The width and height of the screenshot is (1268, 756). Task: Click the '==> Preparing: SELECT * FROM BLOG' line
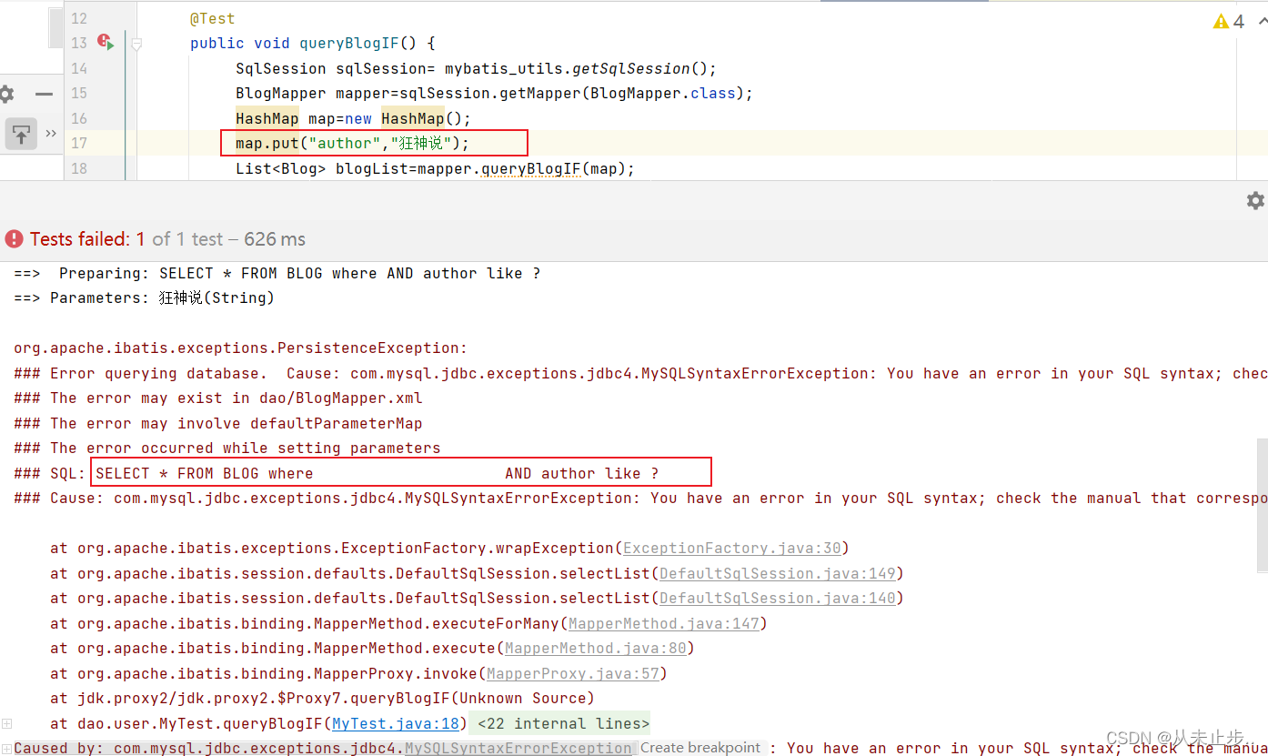[277, 273]
